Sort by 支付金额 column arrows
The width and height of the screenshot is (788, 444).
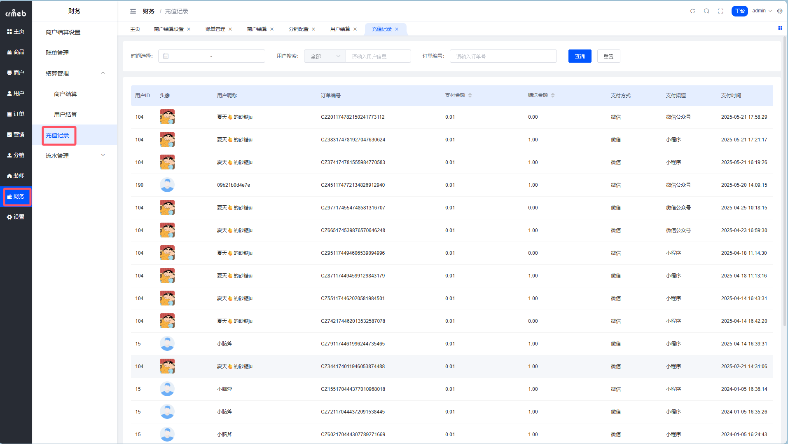[x=470, y=95]
